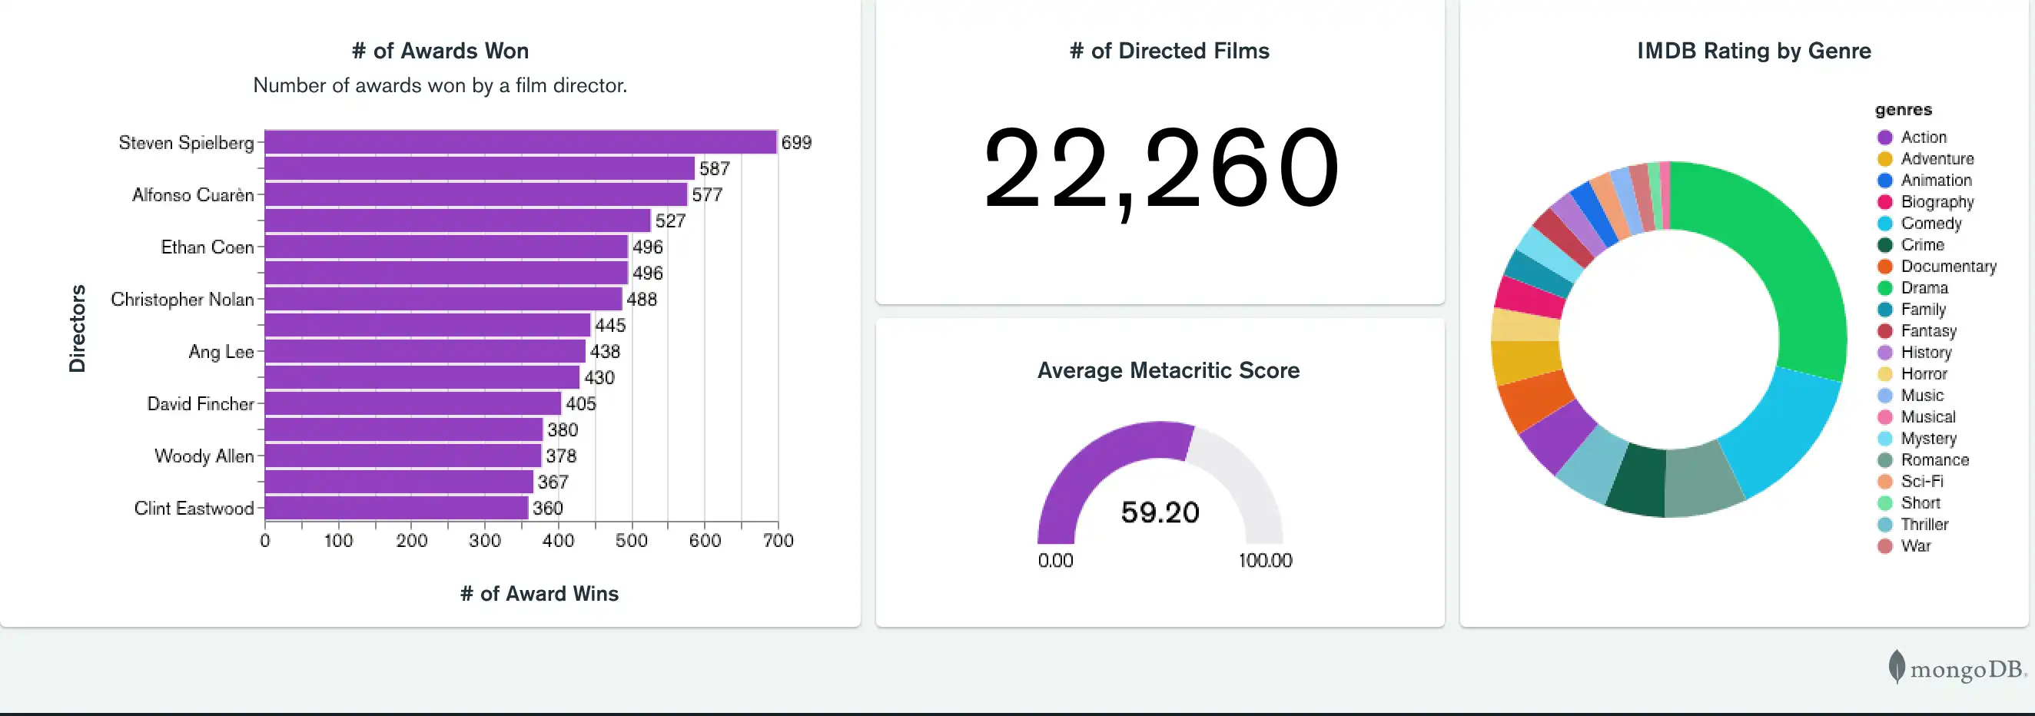2035x716 pixels.
Task: Click the Average Metacritic Score title
Action: (1169, 370)
